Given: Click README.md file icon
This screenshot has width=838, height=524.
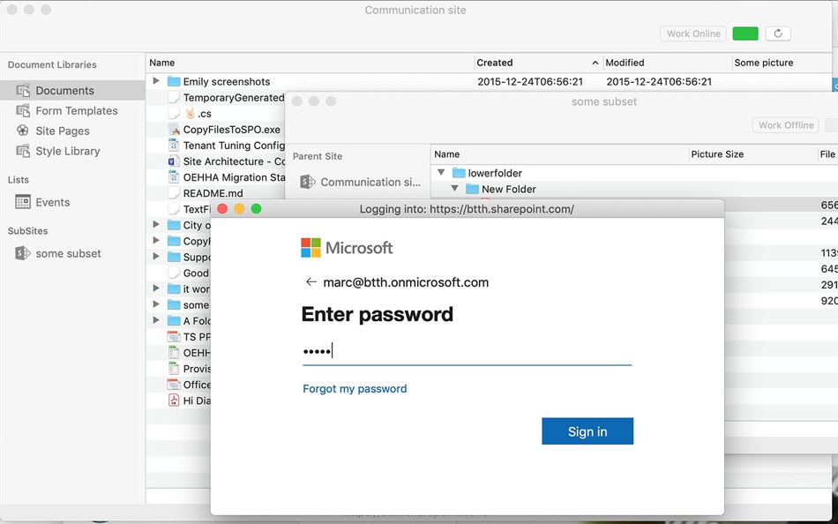Looking at the screenshot, I should [174, 193].
